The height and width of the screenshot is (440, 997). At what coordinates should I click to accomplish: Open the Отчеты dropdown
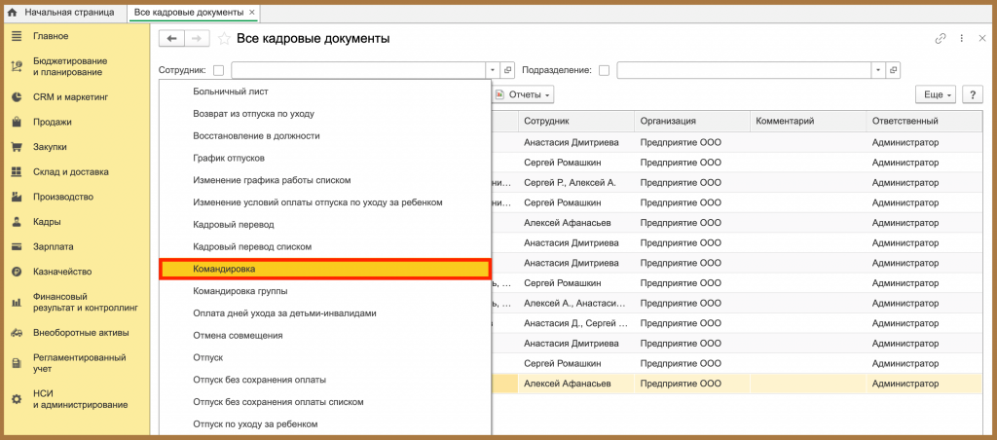click(x=523, y=94)
